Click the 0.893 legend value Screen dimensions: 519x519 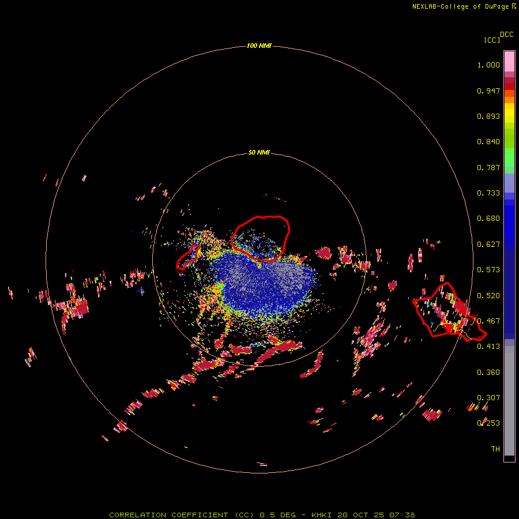coord(488,116)
